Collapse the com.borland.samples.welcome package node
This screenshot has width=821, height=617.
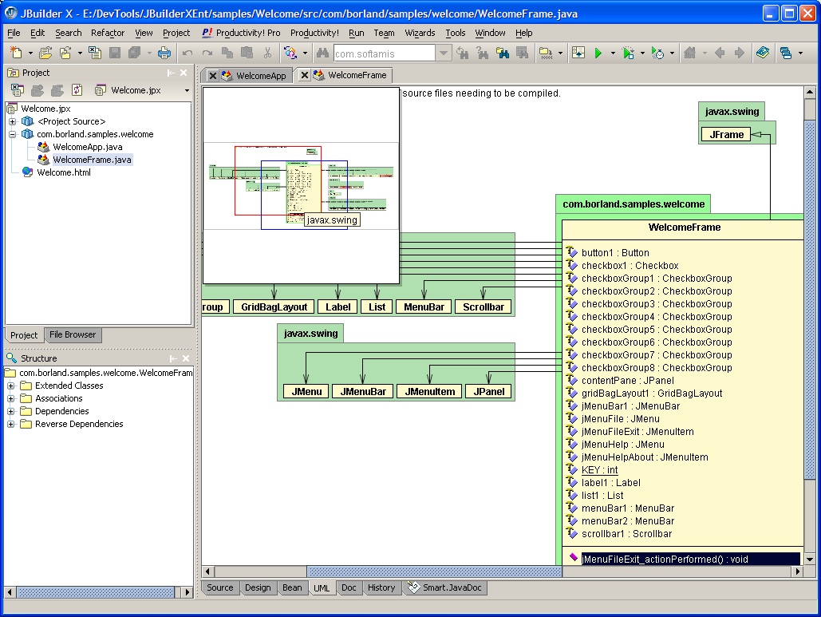[12, 134]
